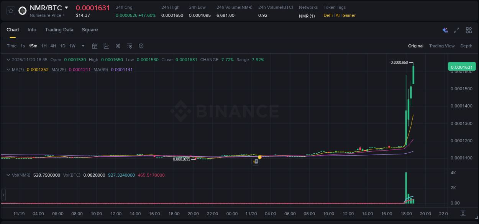The height and width of the screenshot is (224, 479).
Task: Open the chart layout grid icon
Action: tap(469, 30)
